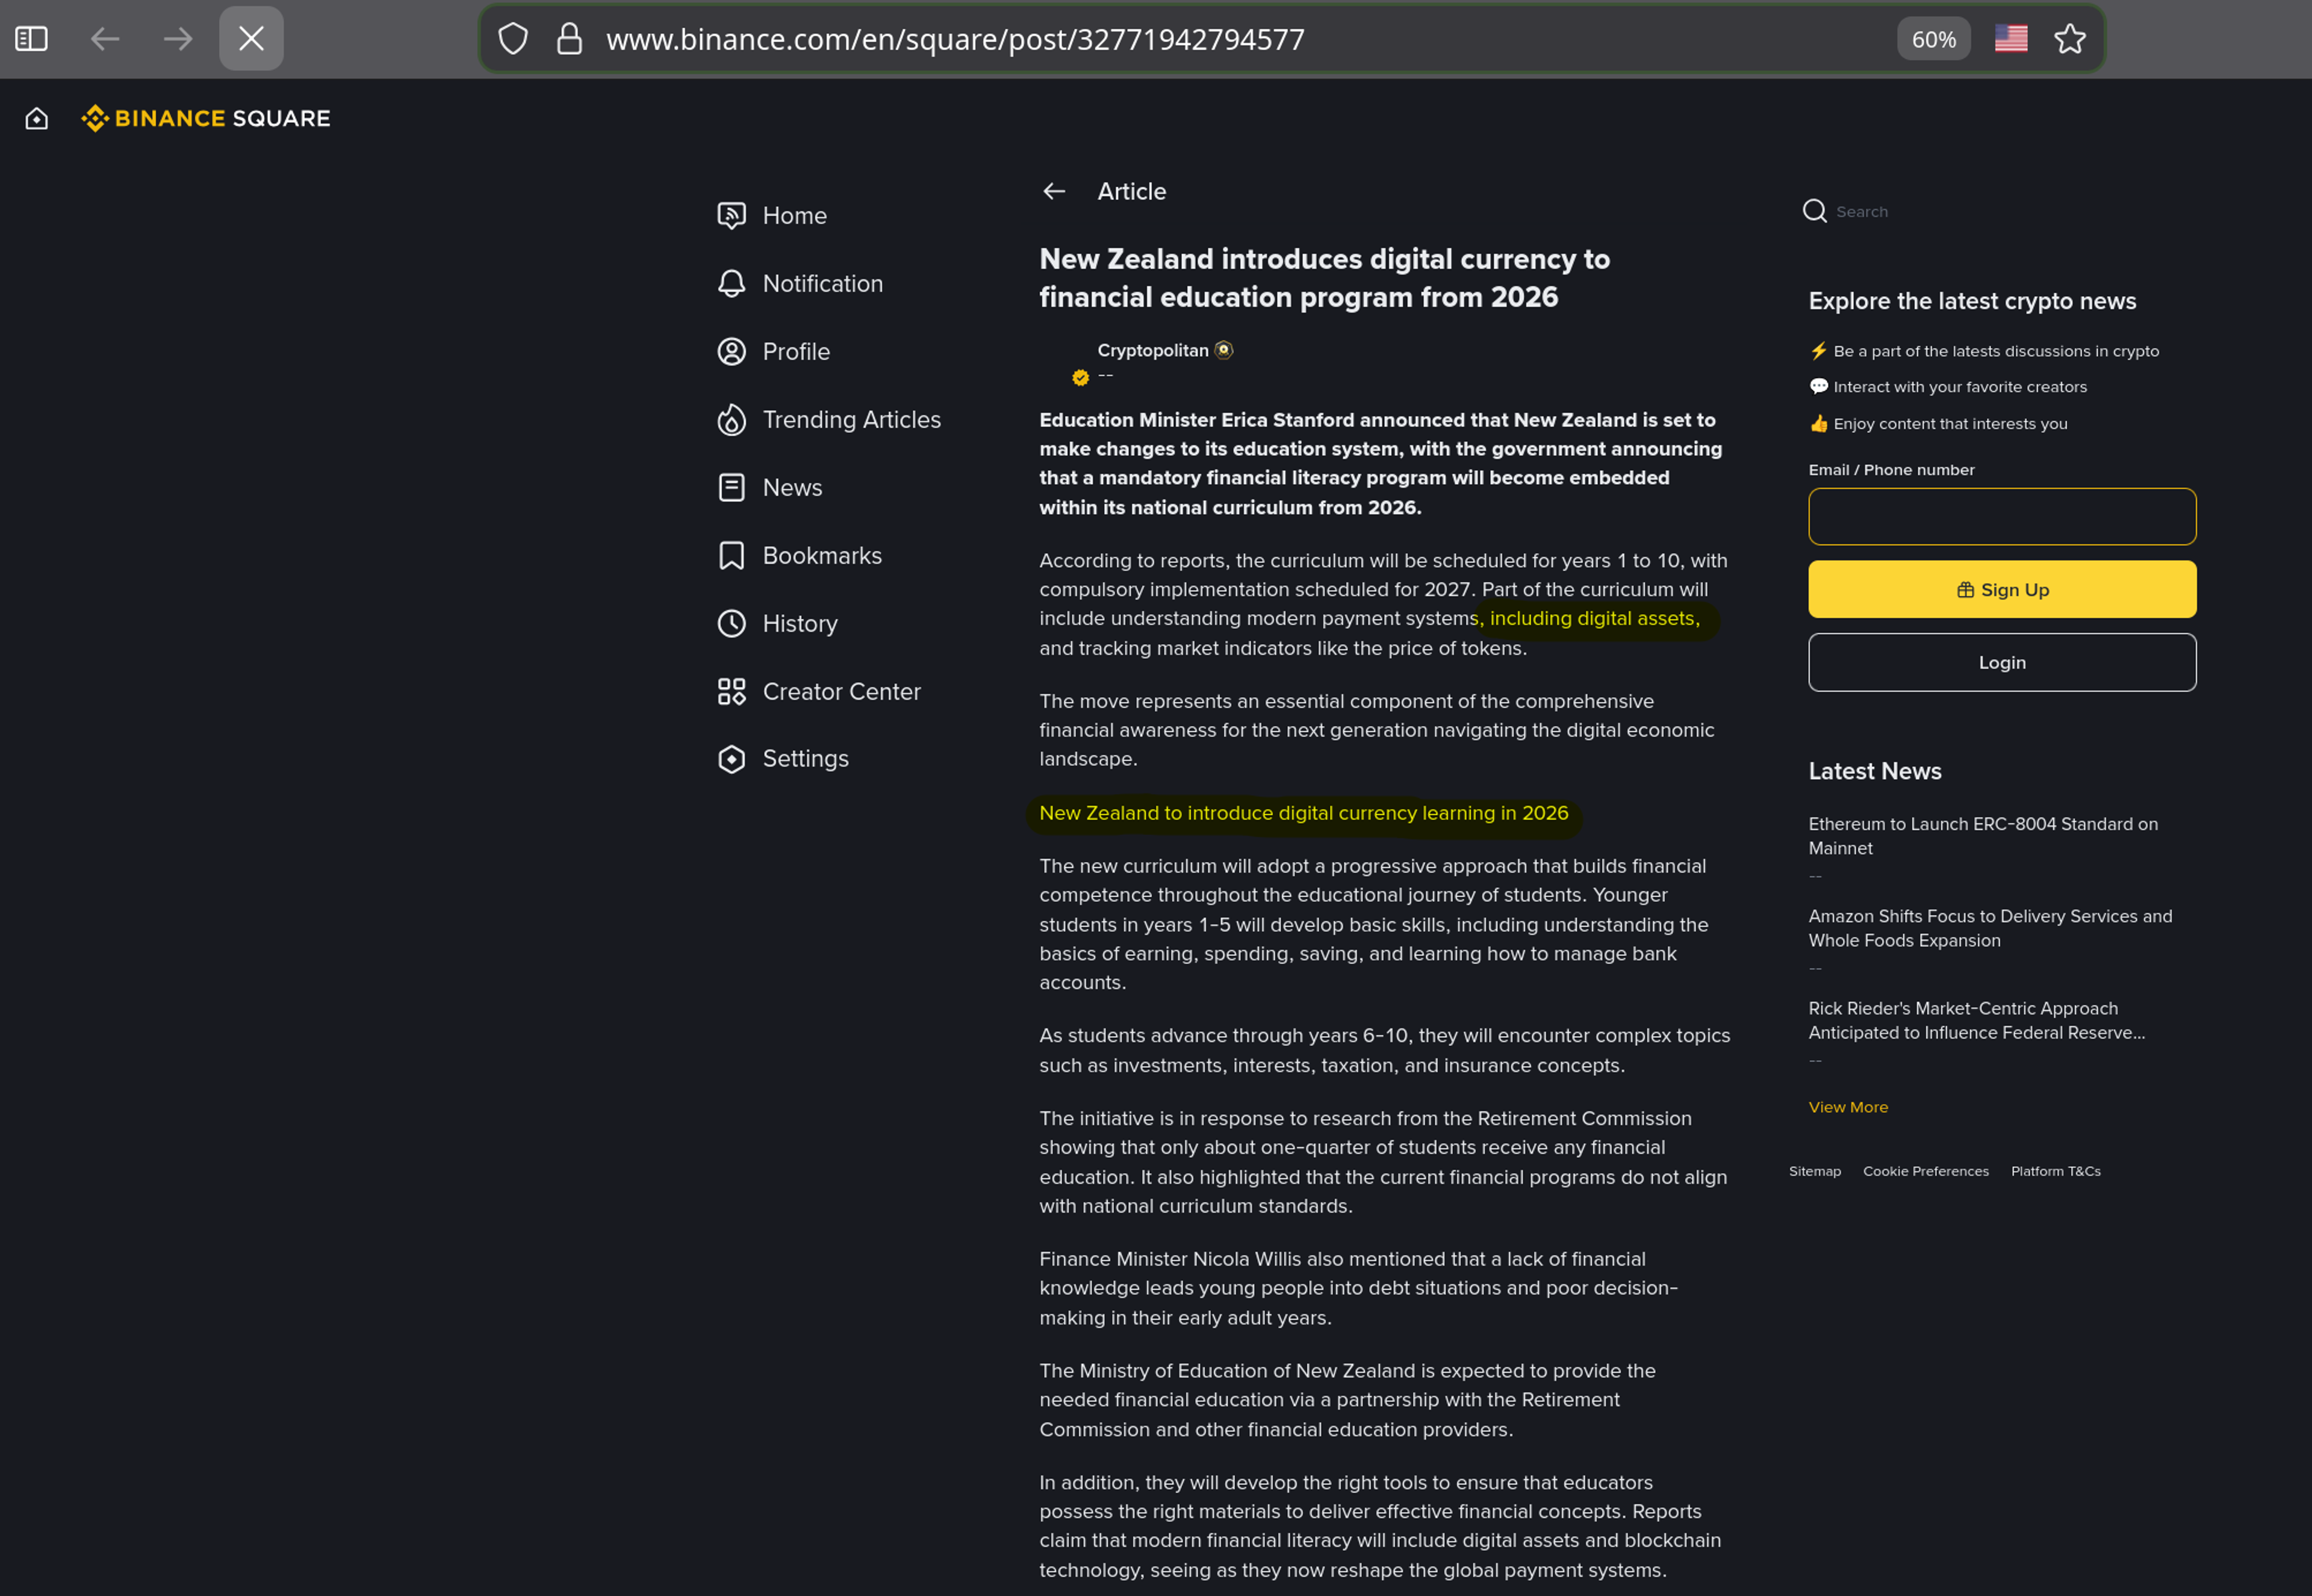Open Bookmarks in the sidebar

800,556
